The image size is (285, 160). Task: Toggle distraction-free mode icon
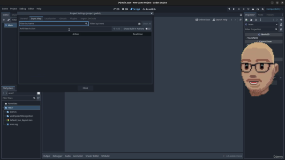(241, 15)
